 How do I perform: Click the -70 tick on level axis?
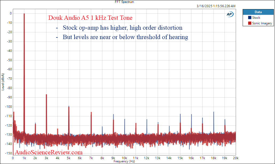click(9, 78)
